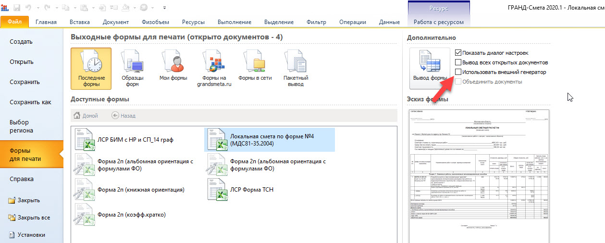Select the ЛСР Форма ТСН form
Screen dimensions: 605x243
pyautogui.click(x=240, y=190)
